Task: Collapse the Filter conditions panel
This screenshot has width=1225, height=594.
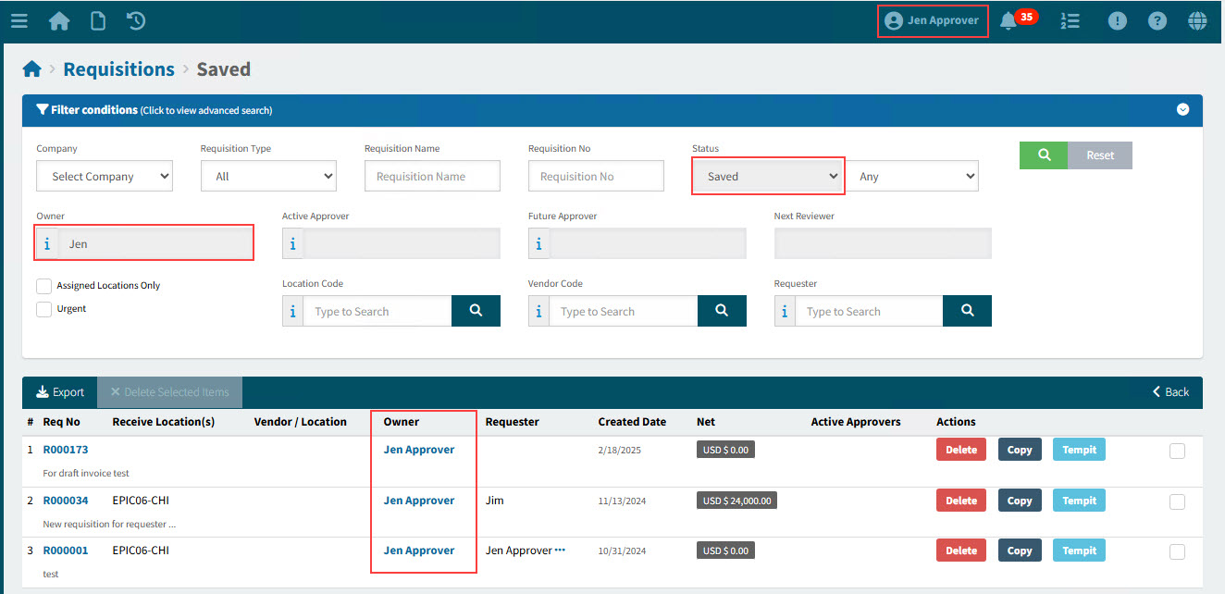Action: coord(1182,109)
